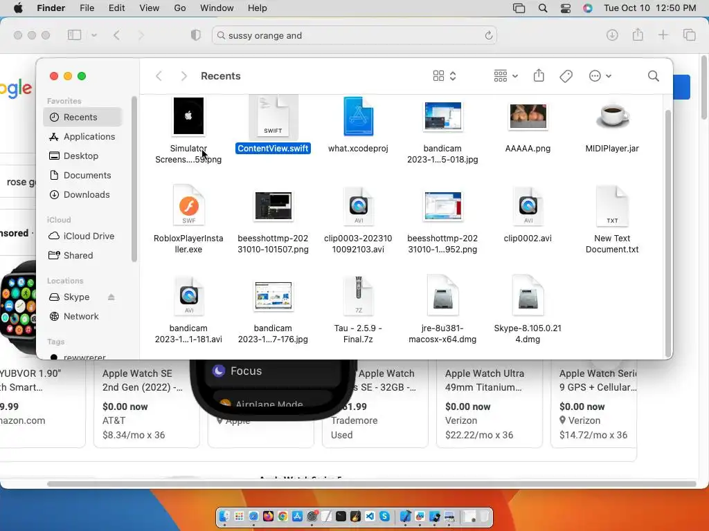Open Spotlight search in menu bar

543,8
